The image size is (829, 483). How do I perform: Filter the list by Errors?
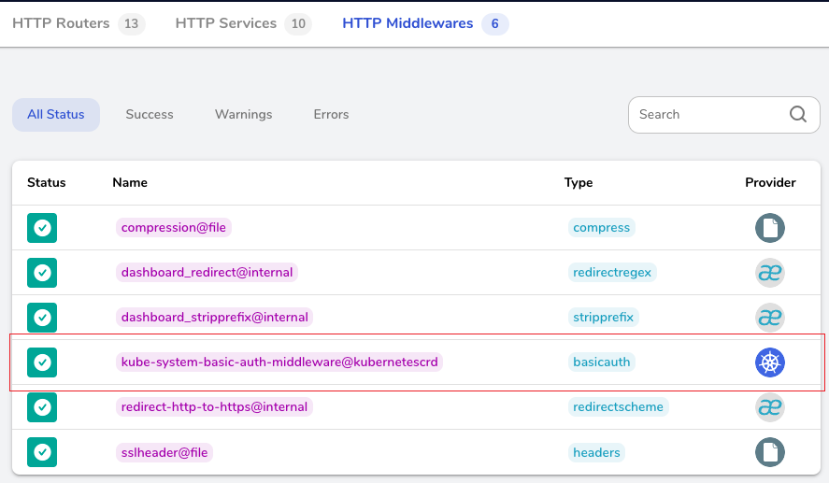(x=331, y=115)
